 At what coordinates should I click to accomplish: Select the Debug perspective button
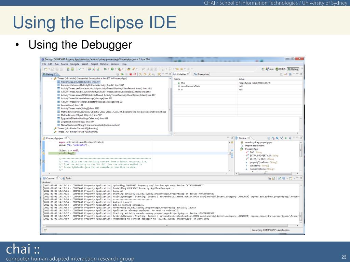[293, 69]
